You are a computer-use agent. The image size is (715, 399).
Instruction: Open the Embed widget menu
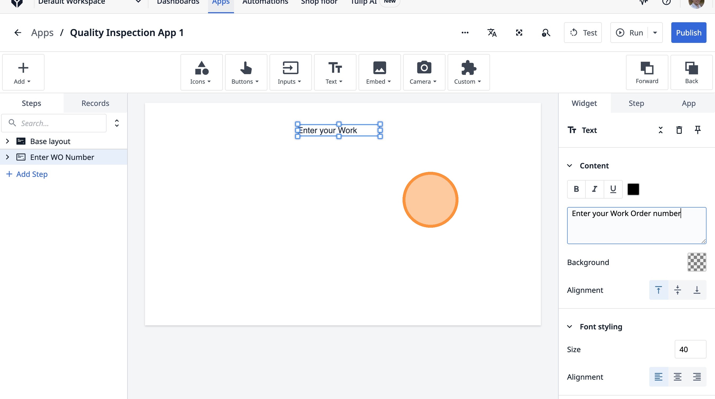pyautogui.click(x=379, y=72)
